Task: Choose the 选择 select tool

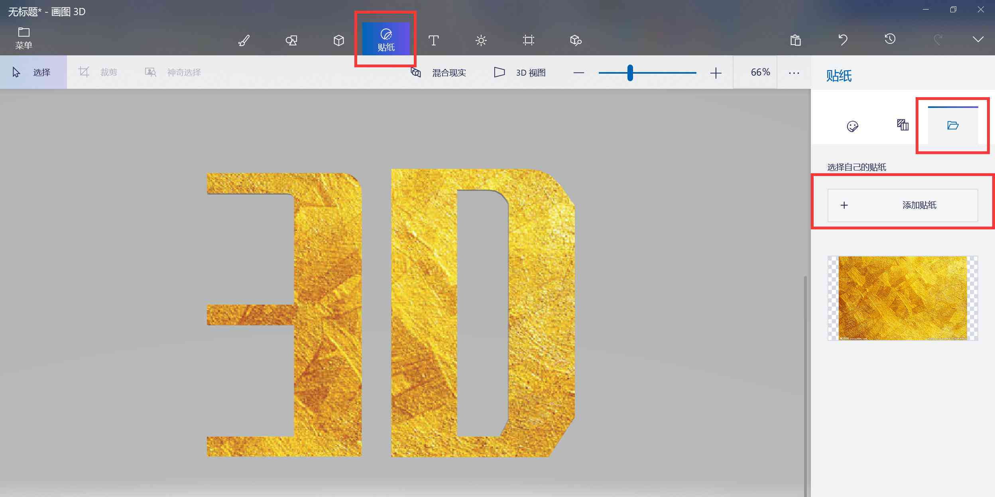Action: 33,72
